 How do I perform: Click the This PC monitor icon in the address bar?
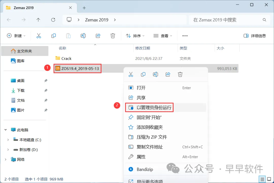coord(69,20)
